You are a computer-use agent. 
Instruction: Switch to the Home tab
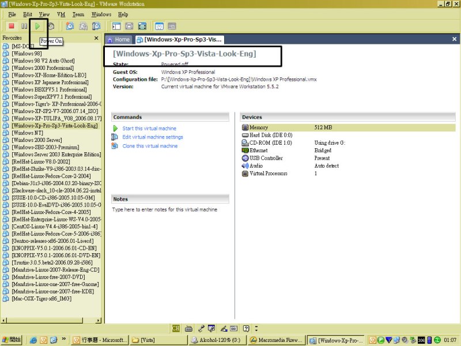(119, 39)
